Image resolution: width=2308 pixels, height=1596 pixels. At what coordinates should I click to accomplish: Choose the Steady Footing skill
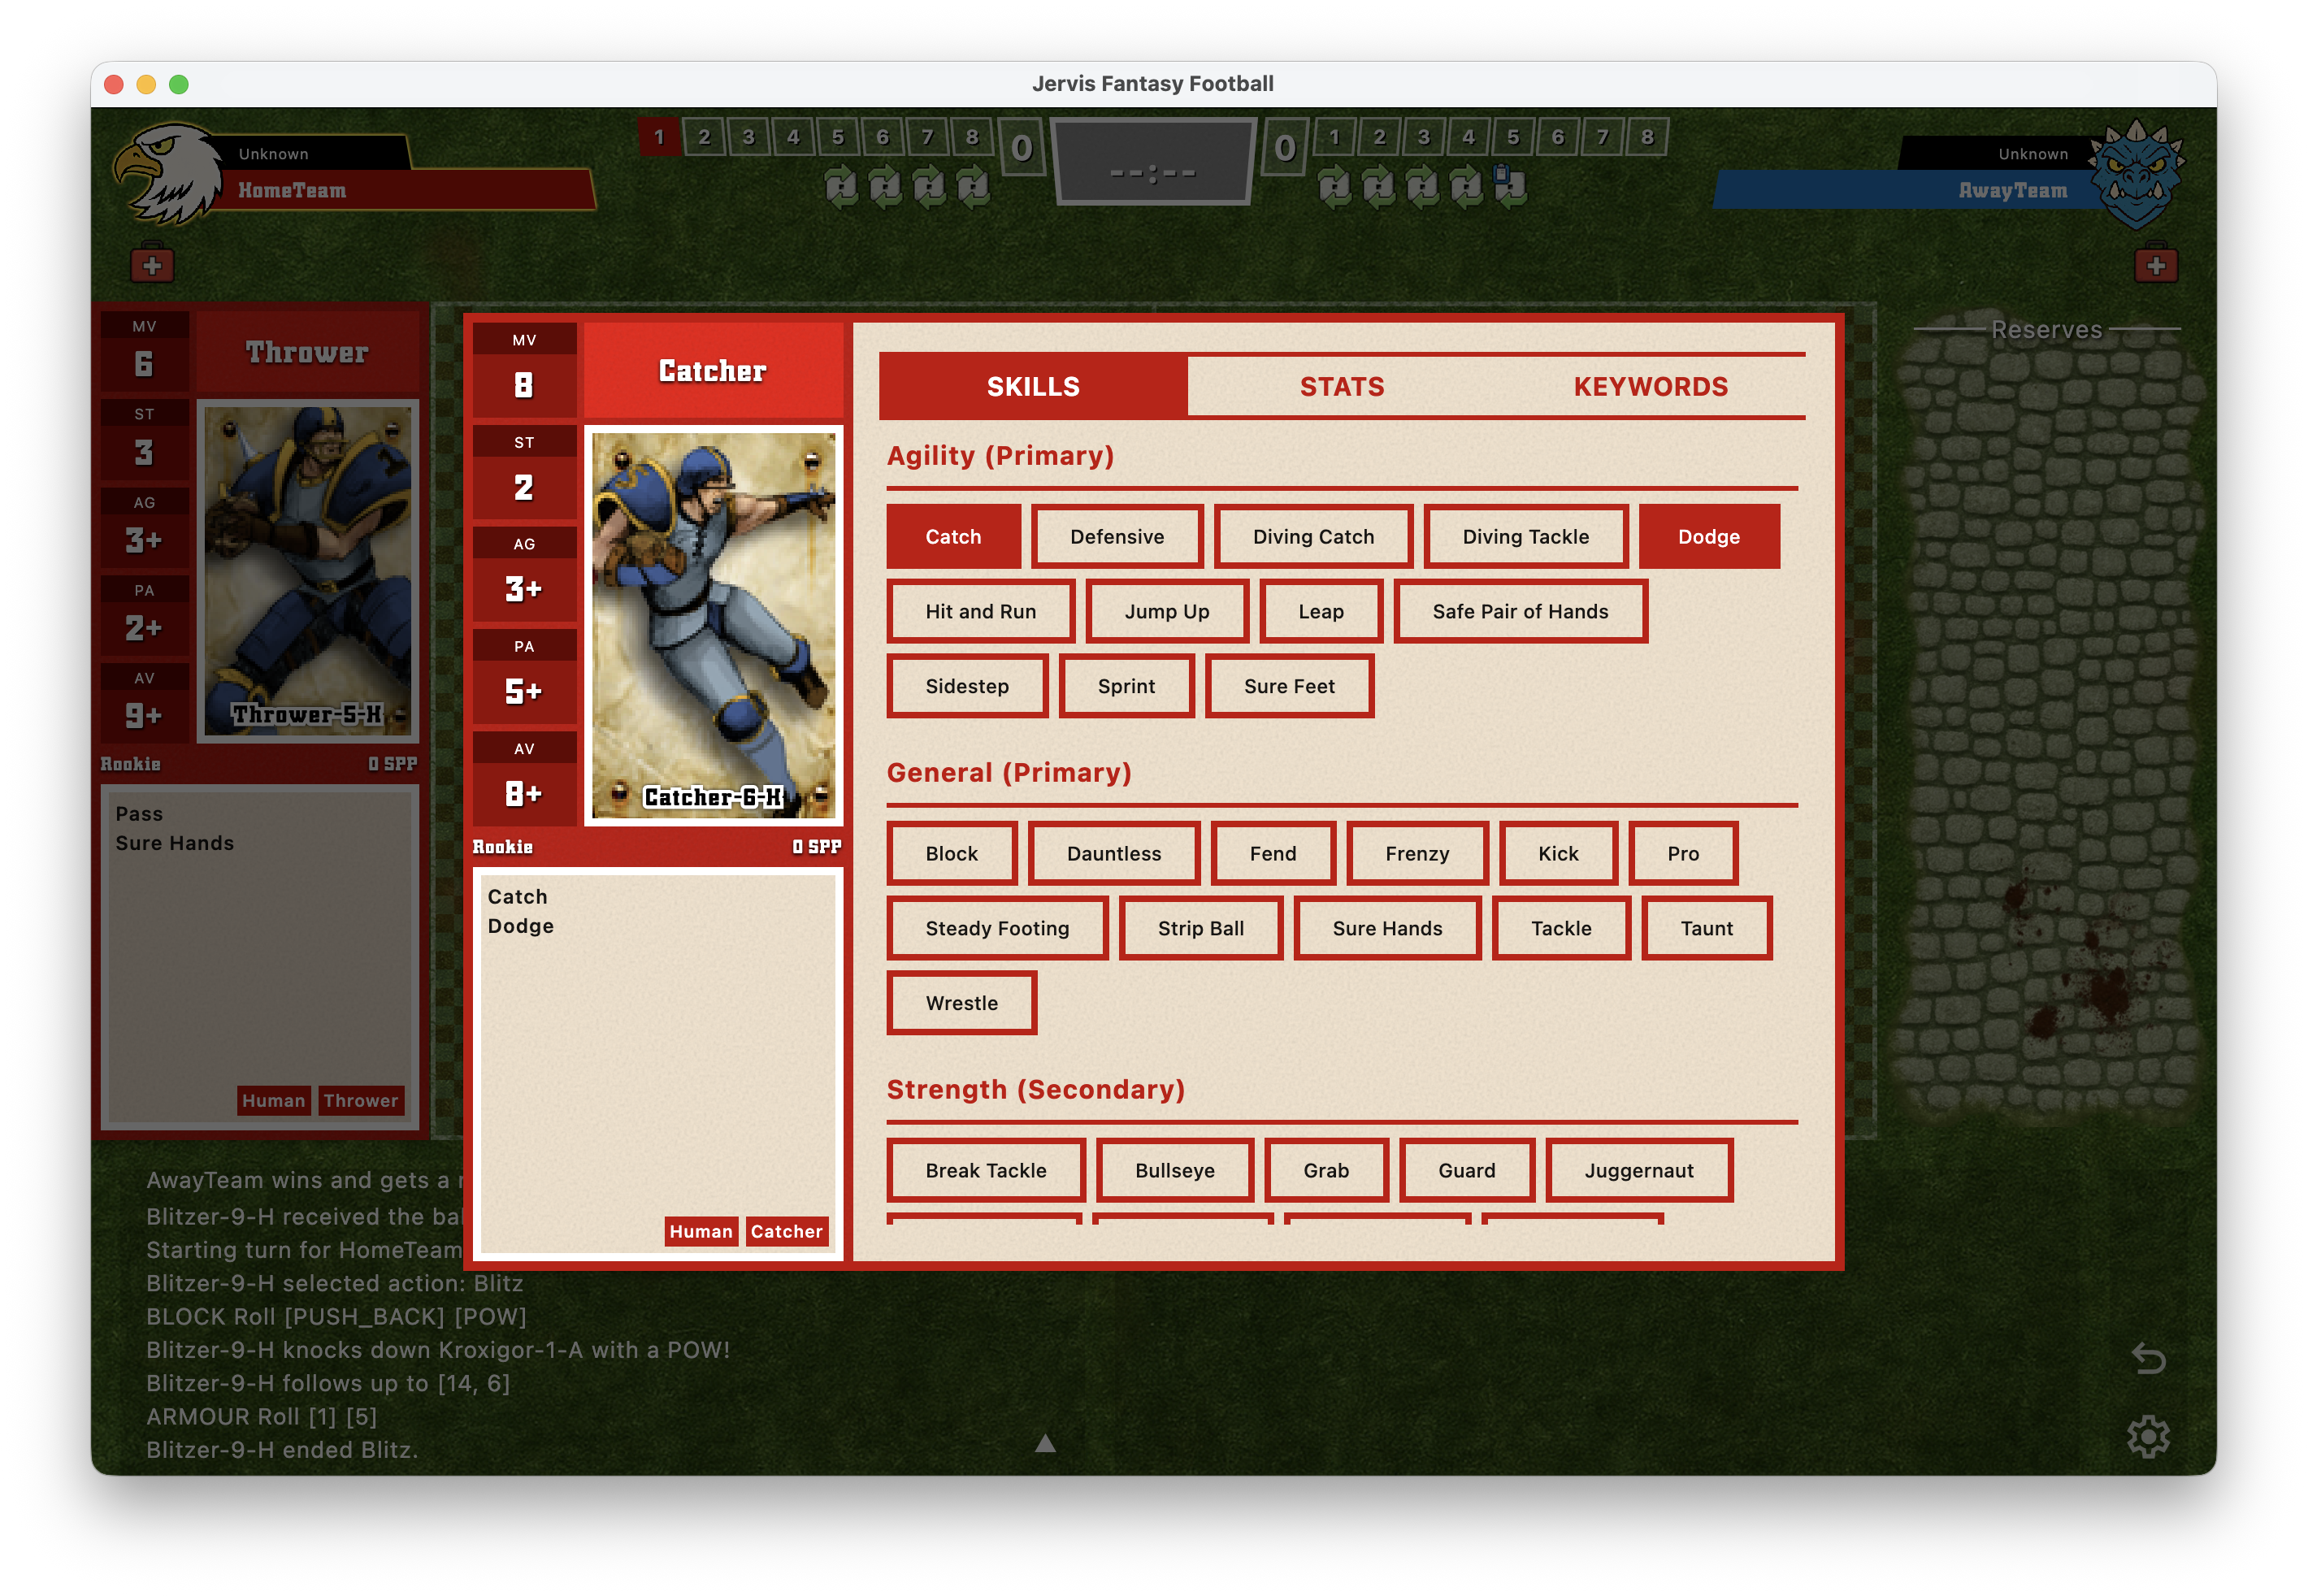pyautogui.click(x=997, y=929)
